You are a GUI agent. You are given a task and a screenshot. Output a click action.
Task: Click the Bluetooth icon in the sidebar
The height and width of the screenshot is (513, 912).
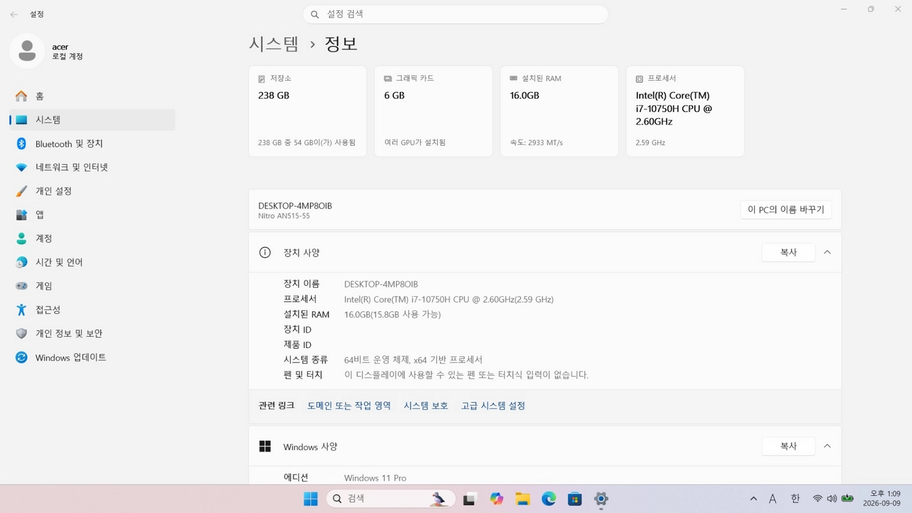22,144
